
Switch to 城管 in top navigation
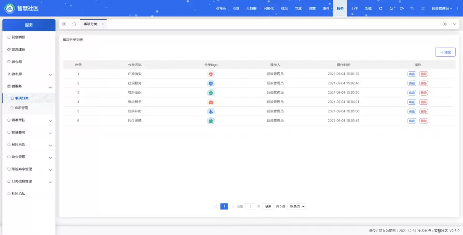click(x=312, y=9)
